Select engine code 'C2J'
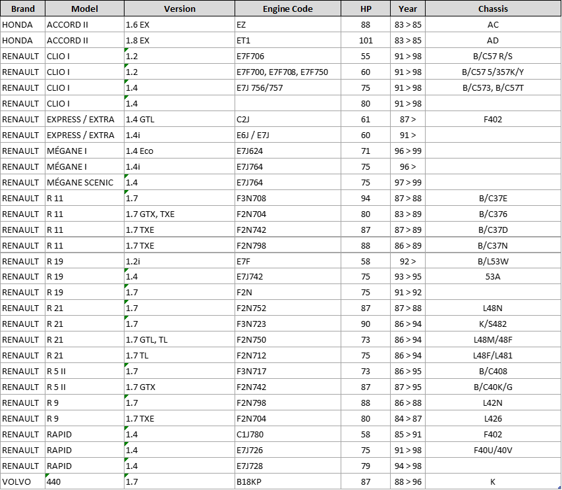This screenshot has width=562, height=490. (288, 119)
